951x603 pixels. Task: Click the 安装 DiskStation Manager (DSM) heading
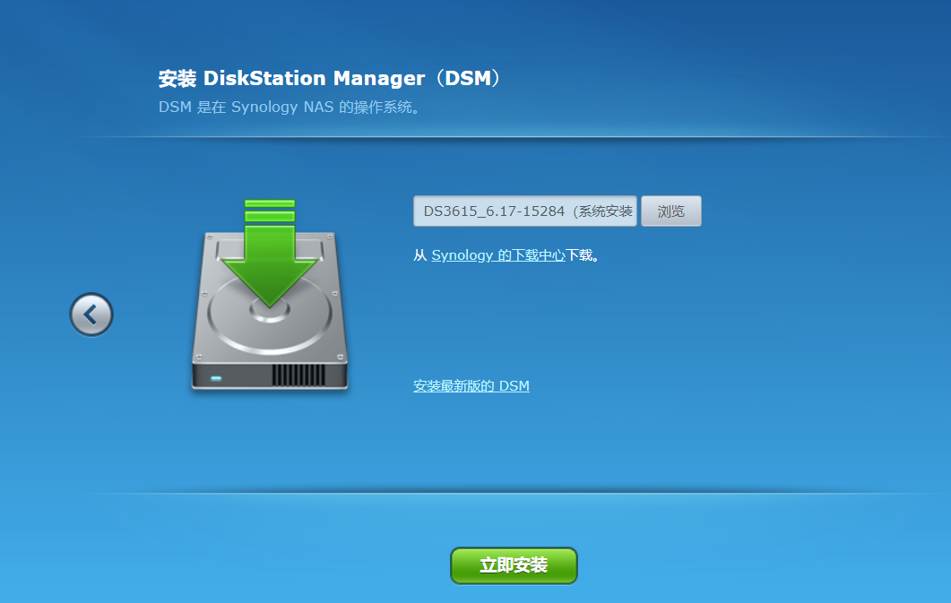point(331,78)
